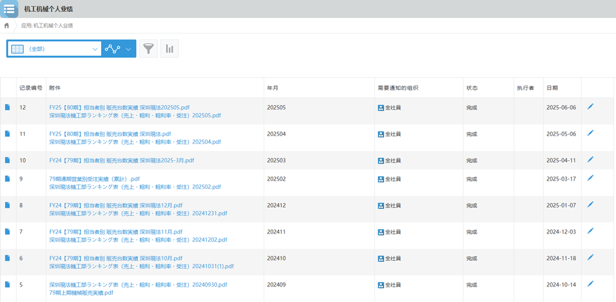This screenshot has width=616, height=302.
Task: Sort by 记录编号 column header
Action: [31, 88]
